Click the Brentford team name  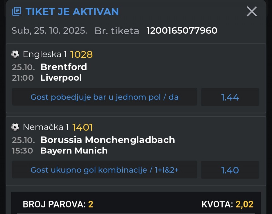[x=64, y=67]
